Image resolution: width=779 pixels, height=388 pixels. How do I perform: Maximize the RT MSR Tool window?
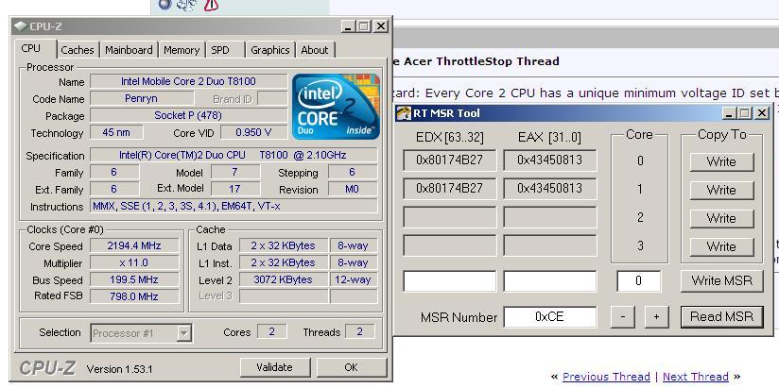tap(744, 113)
